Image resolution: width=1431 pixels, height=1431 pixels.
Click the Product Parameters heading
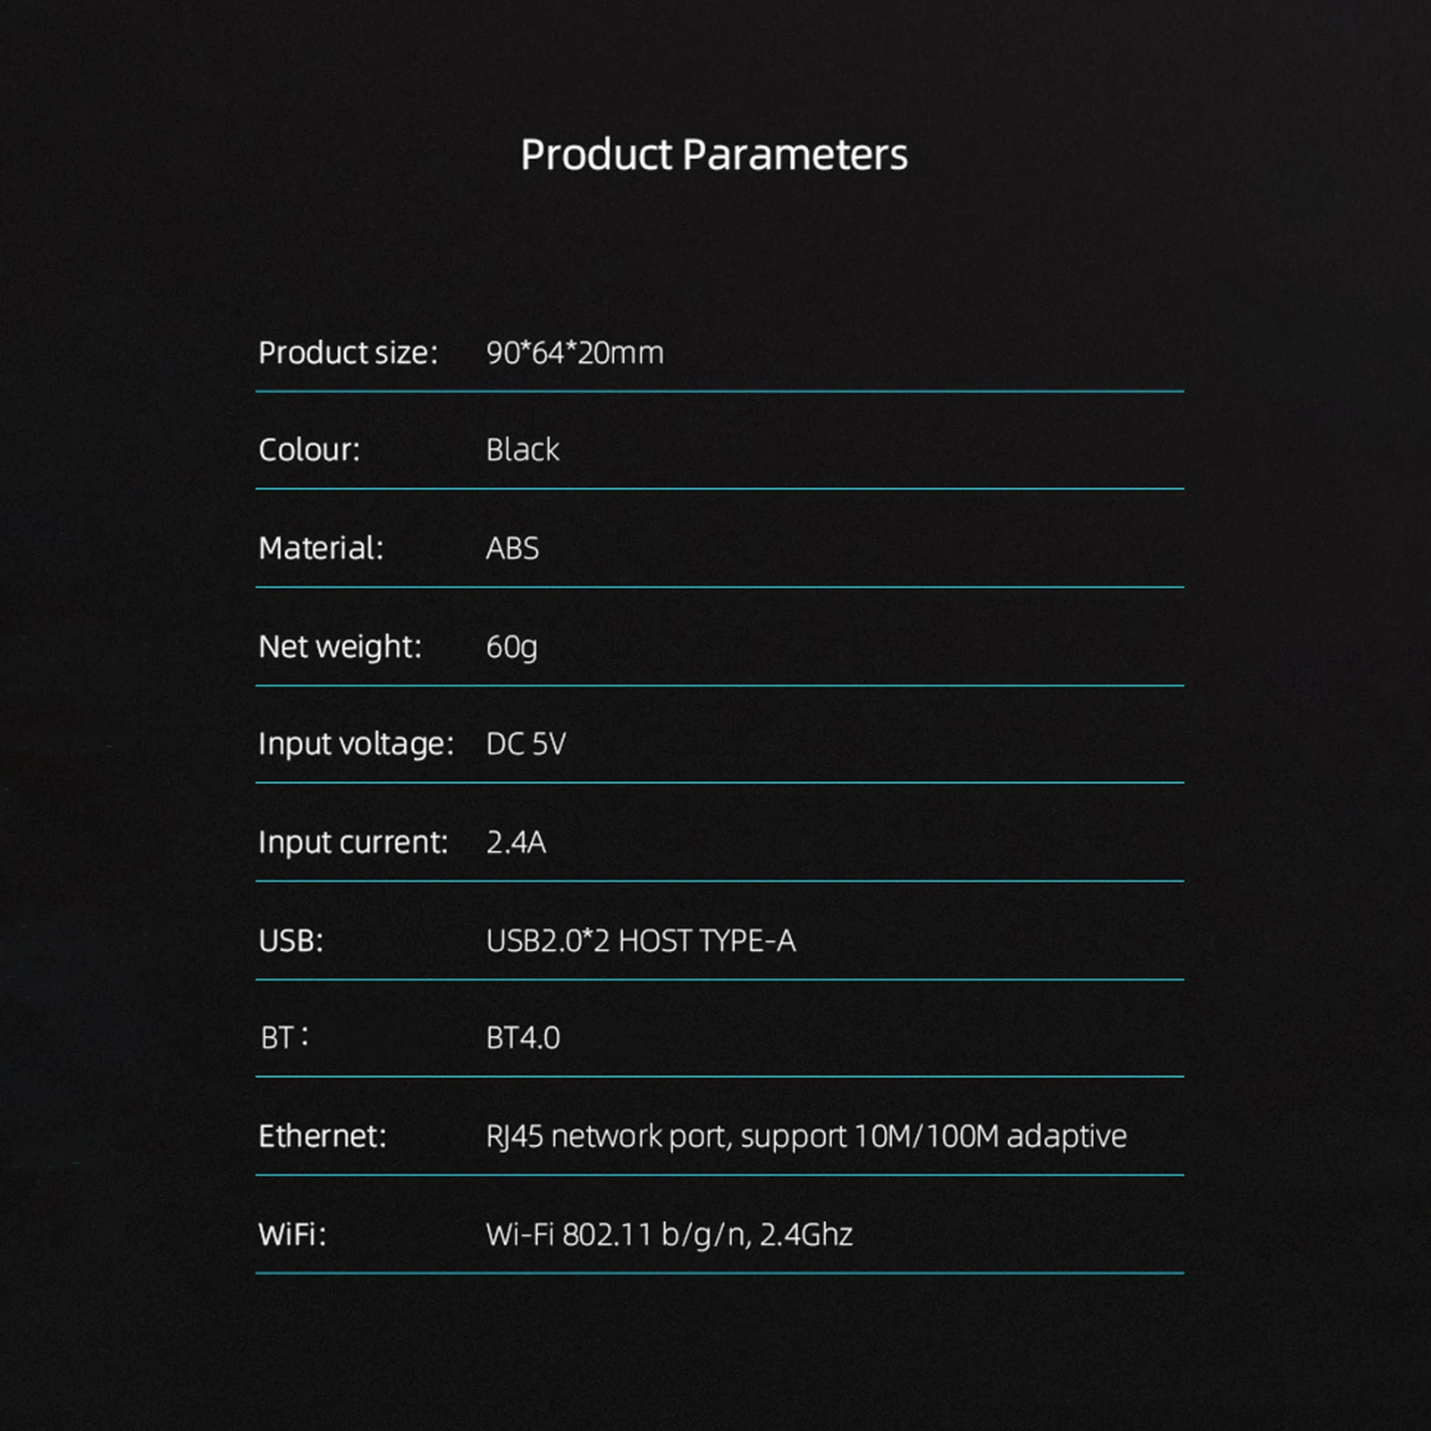(x=713, y=155)
